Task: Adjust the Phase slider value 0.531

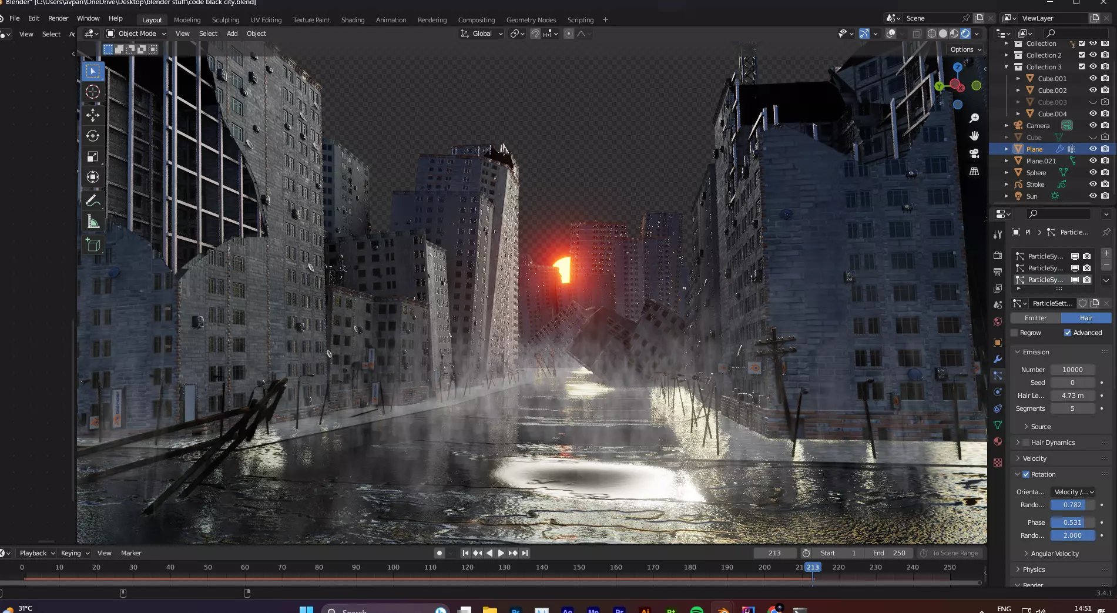Action: [x=1072, y=522]
